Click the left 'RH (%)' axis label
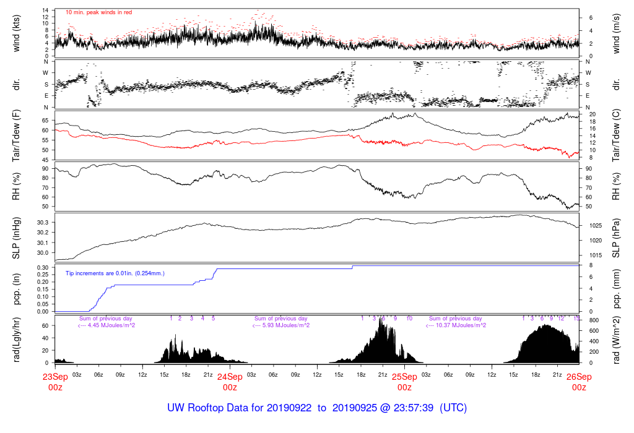 point(16,187)
